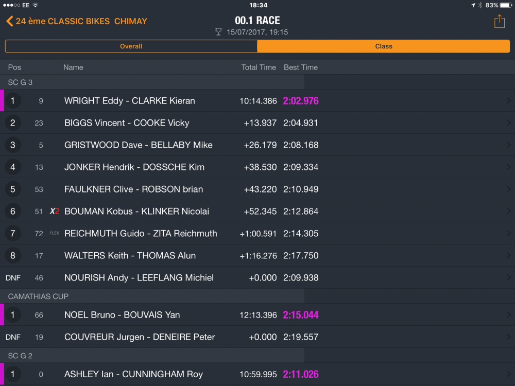
Task: Tap the X2 transponder icon on row 51
Action: (x=55, y=211)
